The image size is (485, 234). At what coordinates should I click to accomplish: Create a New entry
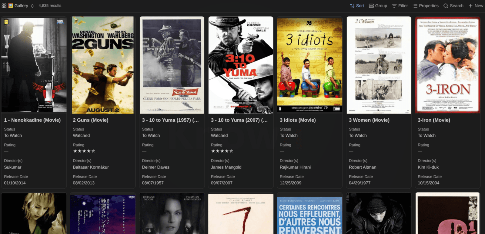(476, 6)
